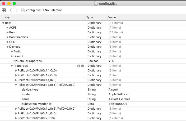Select the device_type key row

point(30,89)
